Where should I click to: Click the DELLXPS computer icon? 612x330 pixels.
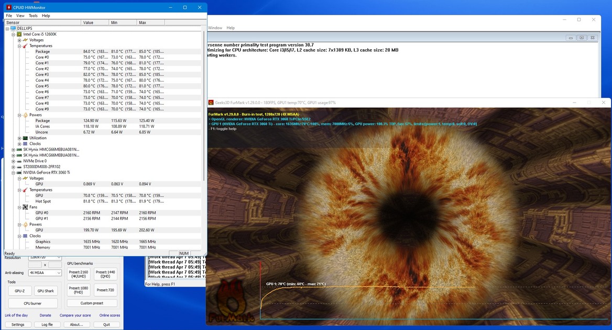(x=13, y=28)
